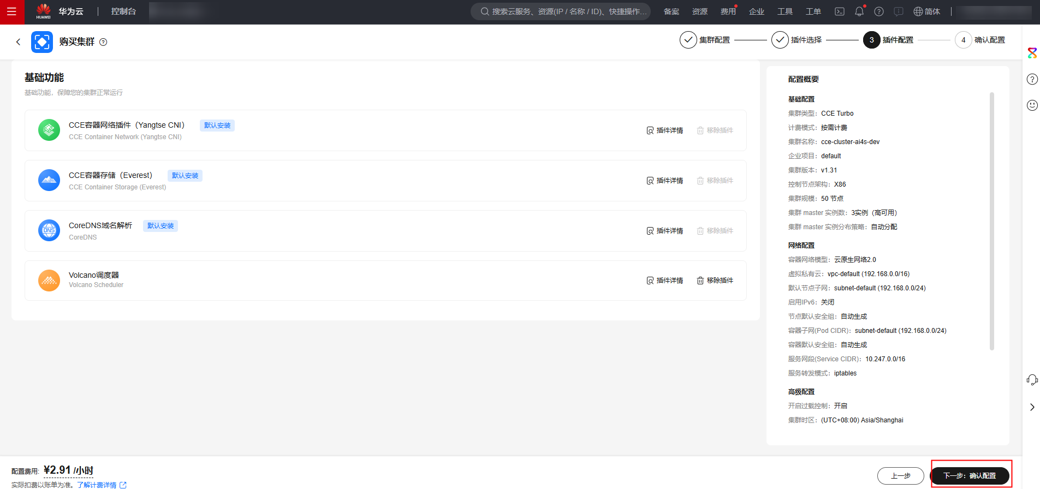Open the feedback message icon
The height and width of the screenshot is (489, 1040).
pyautogui.click(x=899, y=11)
